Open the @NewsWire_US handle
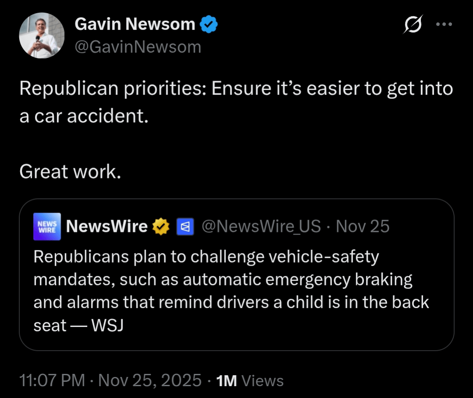The width and height of the screenshot is (473, 398). 261,226
